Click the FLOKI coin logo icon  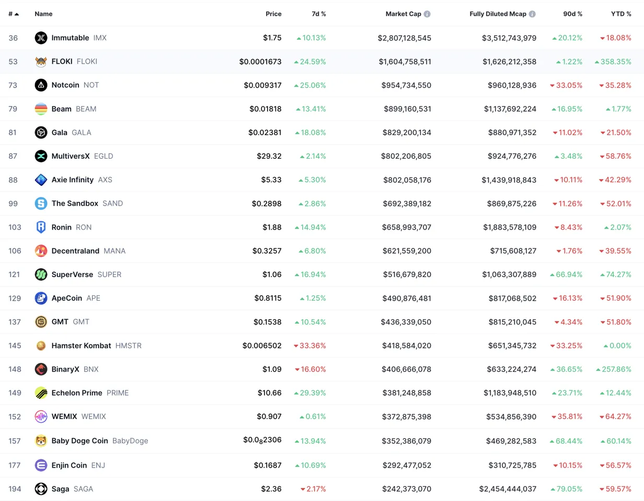(x=41, y=62)
